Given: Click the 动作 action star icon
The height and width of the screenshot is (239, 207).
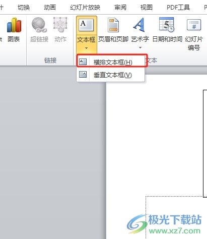Looking at the screenshot, I should (60, 25).
